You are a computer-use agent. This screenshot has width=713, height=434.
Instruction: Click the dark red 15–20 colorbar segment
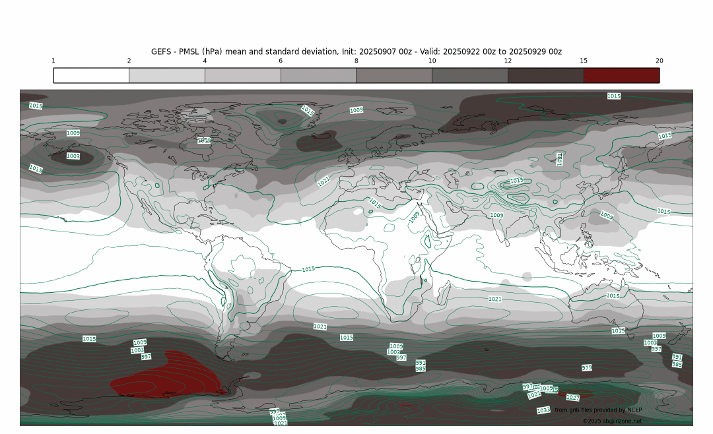click(x=621, y=75)
